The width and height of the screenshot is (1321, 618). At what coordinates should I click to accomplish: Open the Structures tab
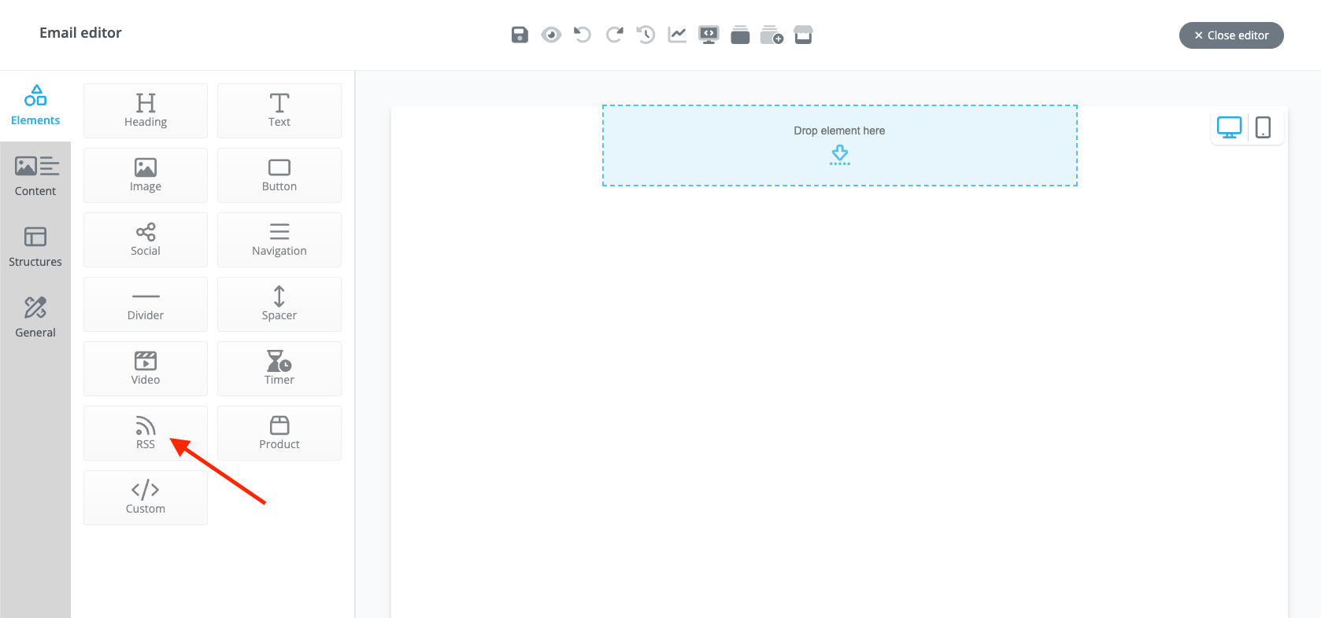[35, 247]
